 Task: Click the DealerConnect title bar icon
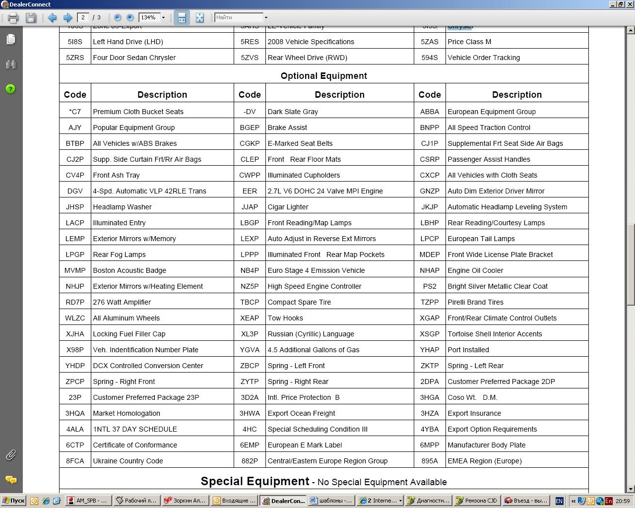click(x=4, y=4)
